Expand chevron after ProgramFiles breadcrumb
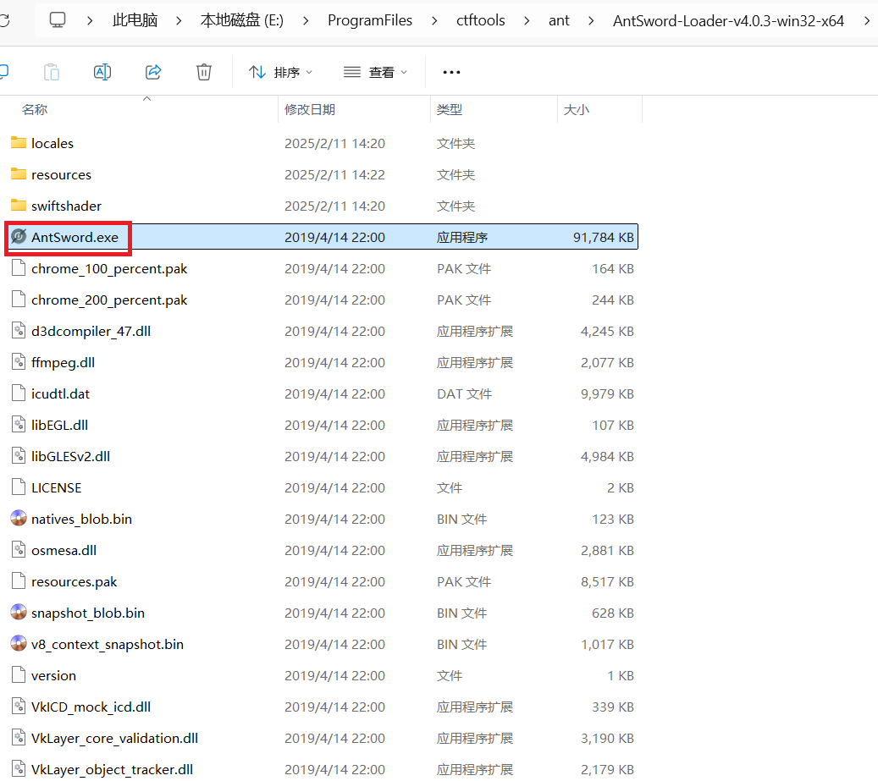Image resolution: width=878 pixels, height=781 pixels. coord(434,20)
